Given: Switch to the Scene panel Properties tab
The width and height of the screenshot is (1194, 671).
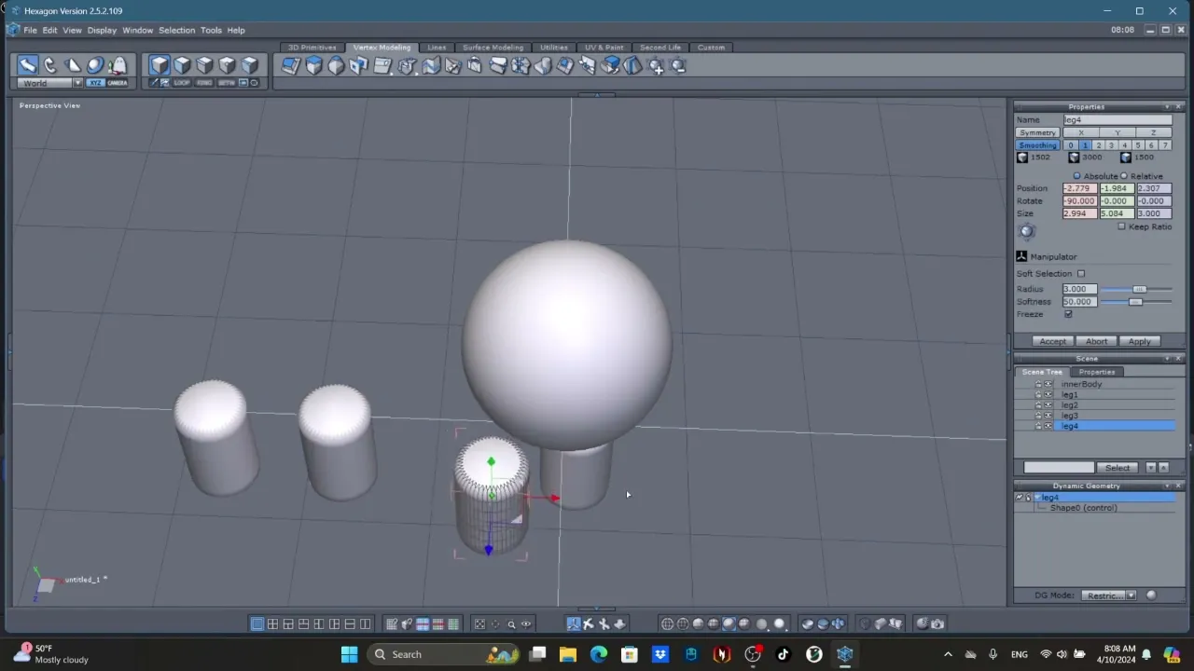Looking at the screenshot, I should pos(1097,372).
